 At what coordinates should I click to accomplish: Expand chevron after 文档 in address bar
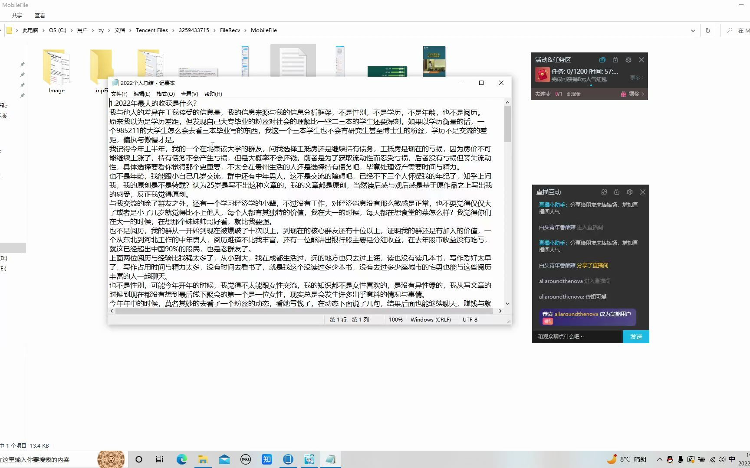(x=130, y=30)
